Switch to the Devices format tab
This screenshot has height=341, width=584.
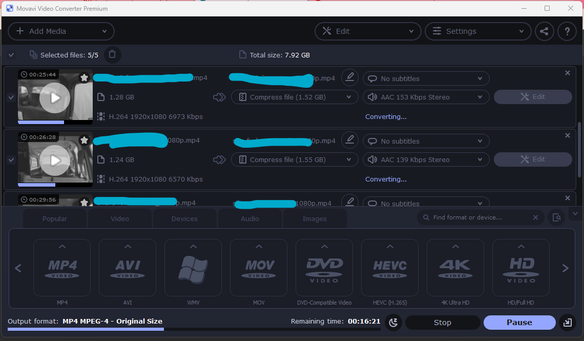[184, 218]
